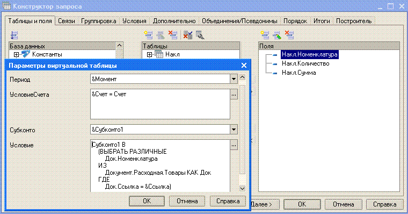Close the Параметры виртуальной таблицы dialog

[244, 66]
